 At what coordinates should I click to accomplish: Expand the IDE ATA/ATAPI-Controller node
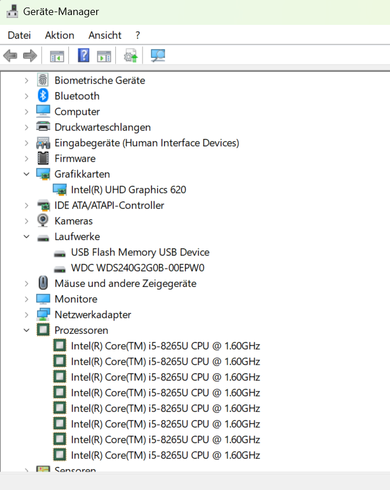click(x=27, y=205)
